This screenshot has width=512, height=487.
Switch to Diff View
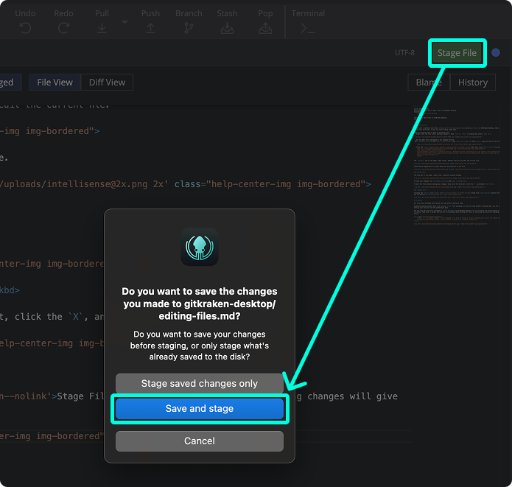(x=107, y=82)
